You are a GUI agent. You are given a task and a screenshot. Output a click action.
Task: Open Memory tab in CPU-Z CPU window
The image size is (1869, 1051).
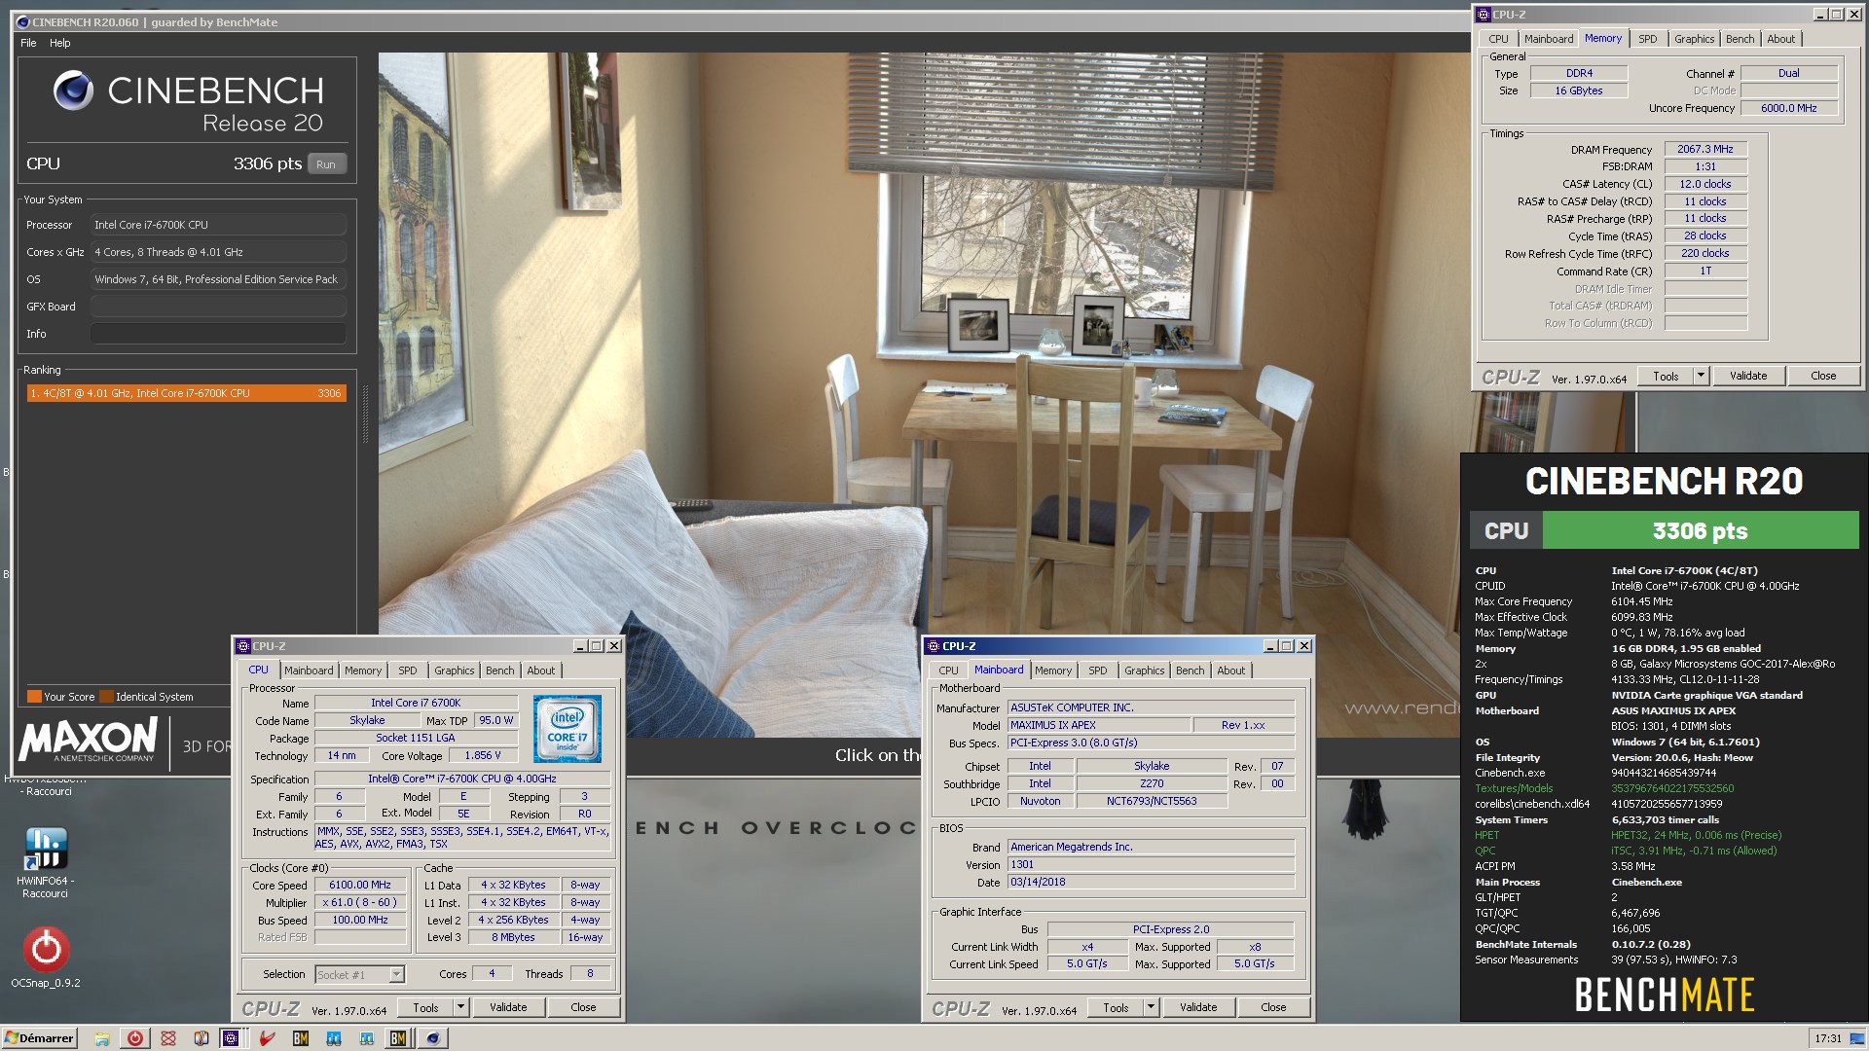point(363,670)
